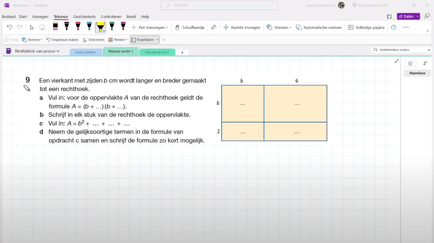Toggle Volledige pagina view

366,27
